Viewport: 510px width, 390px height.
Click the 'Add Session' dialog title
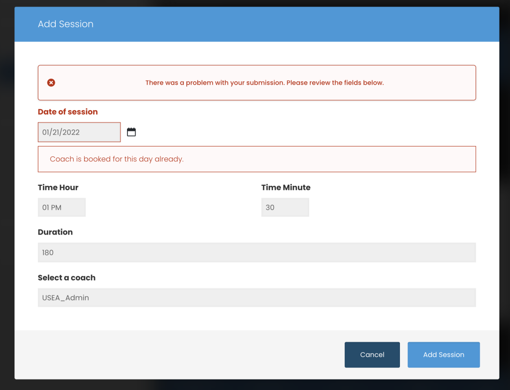click(66, 24)
